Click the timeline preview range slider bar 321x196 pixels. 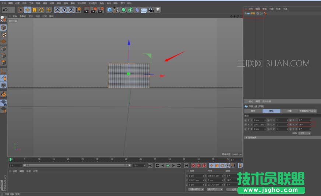pos(77,165)
